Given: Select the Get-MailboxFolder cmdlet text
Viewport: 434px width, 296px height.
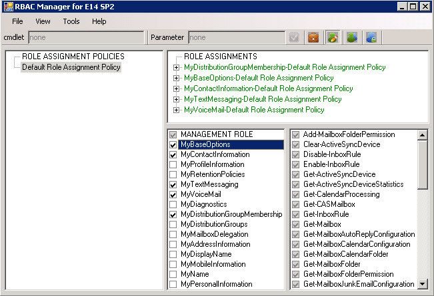Looking at the screenshot, I should tap(332, 264).
